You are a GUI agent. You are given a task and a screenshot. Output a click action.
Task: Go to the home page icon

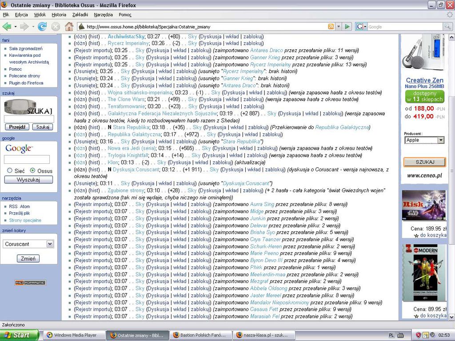(x=69, y=27)
